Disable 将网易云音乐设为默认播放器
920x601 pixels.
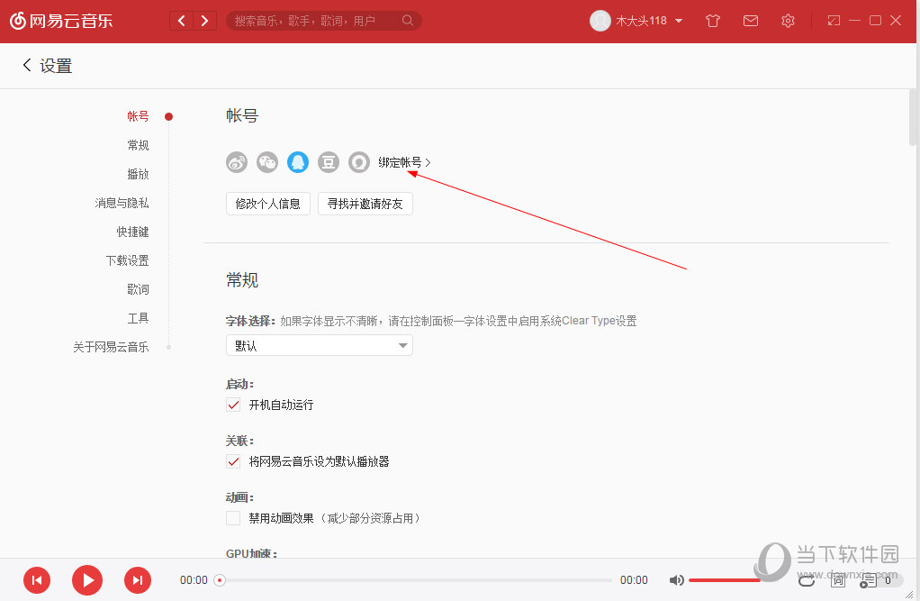[x=233, y=461]
